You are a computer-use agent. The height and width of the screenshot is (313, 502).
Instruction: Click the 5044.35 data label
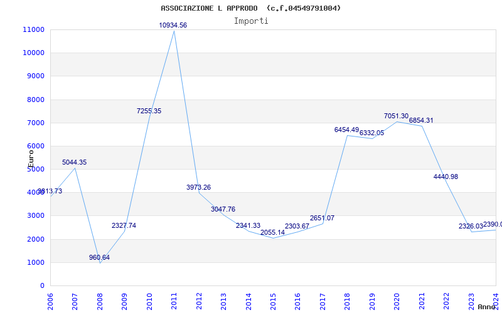(74, 162)
